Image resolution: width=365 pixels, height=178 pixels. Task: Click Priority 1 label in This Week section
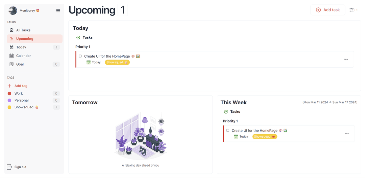click(230, 121)
